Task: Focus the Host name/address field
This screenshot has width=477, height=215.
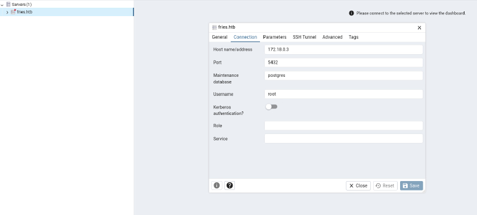Action: tap(343, 49)
